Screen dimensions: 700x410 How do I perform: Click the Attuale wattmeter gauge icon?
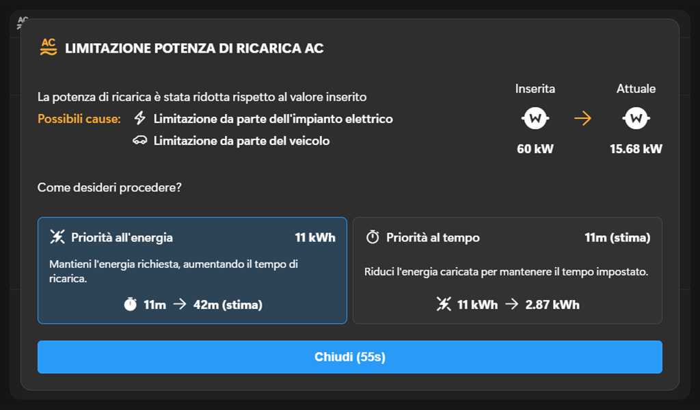[636, 118]
